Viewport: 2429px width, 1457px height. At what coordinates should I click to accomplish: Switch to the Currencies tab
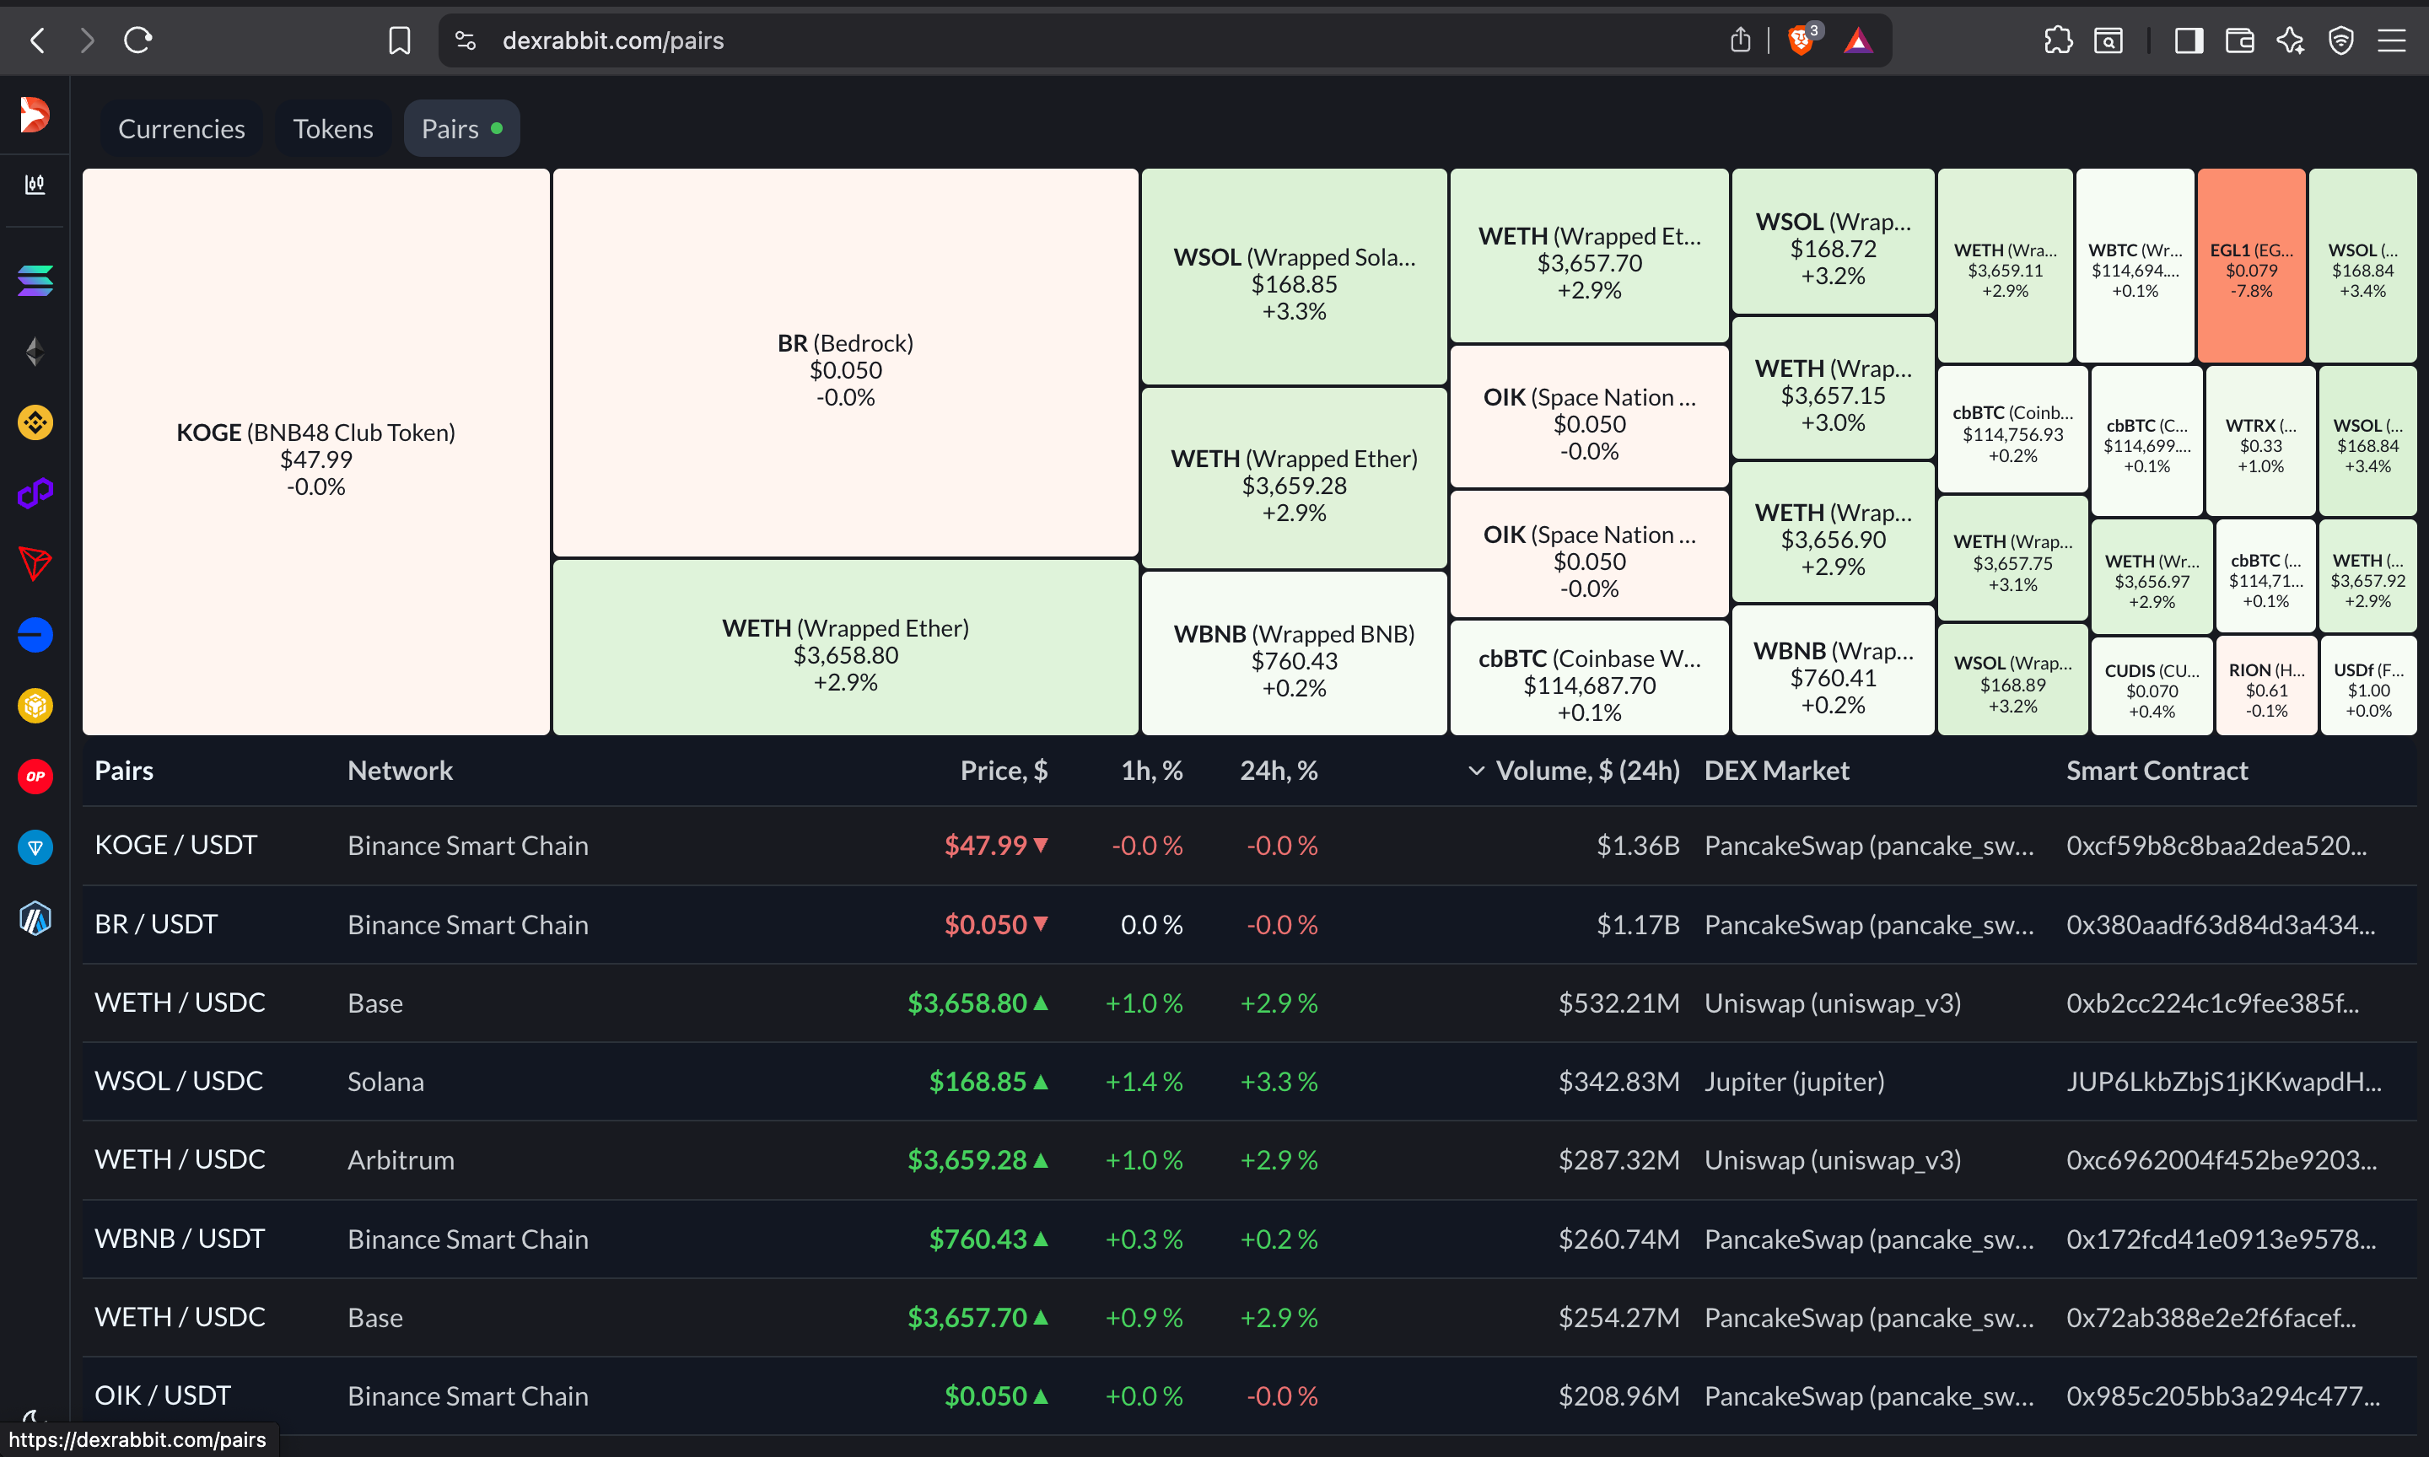coord(181,129)
